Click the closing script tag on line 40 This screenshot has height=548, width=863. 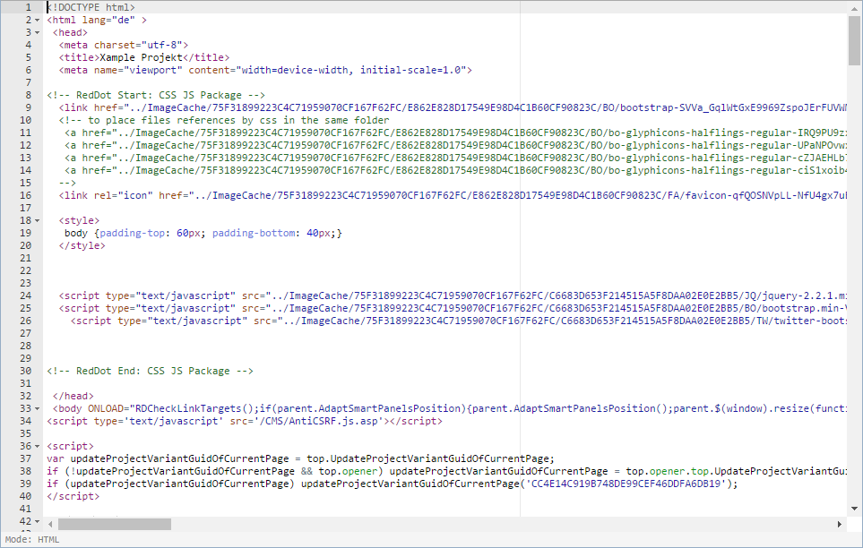pyautogui.click(x=73, y=496)
